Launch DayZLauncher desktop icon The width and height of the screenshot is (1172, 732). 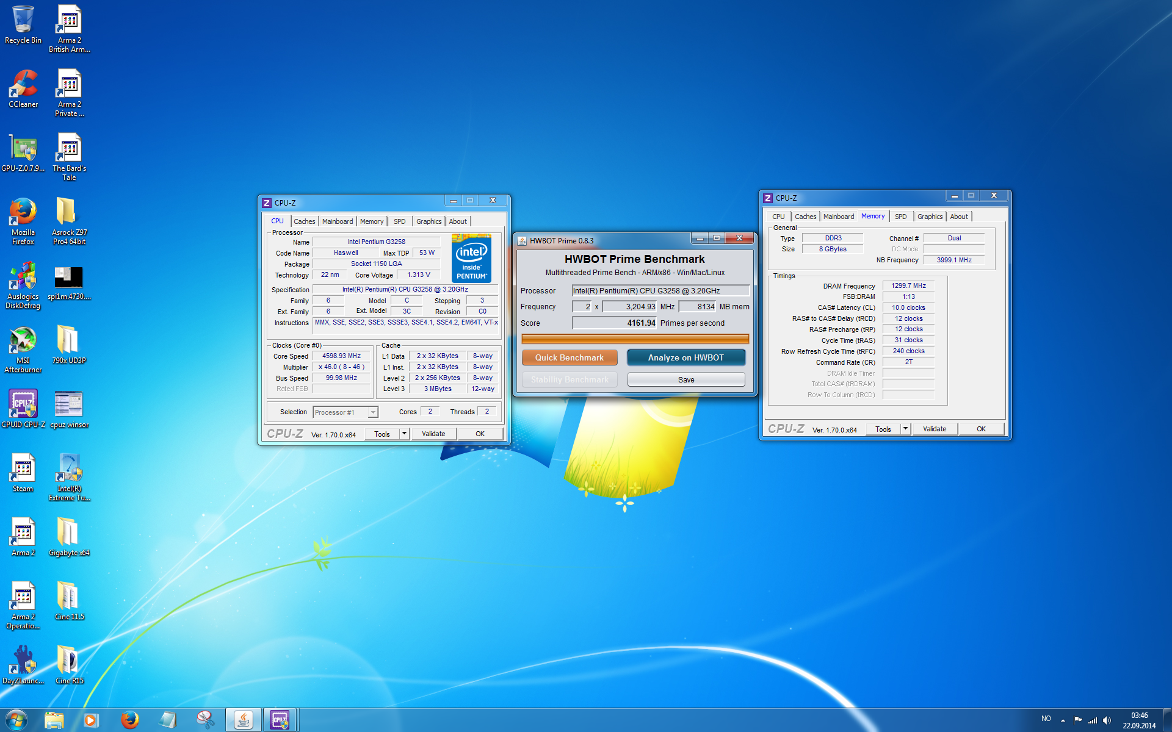23,665
